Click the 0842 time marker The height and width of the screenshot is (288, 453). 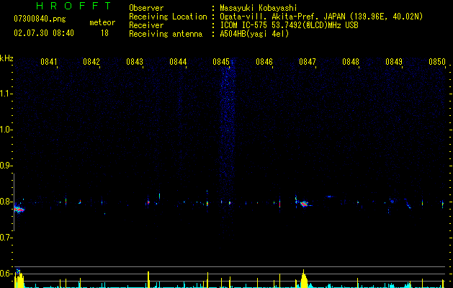coord(91,62)
